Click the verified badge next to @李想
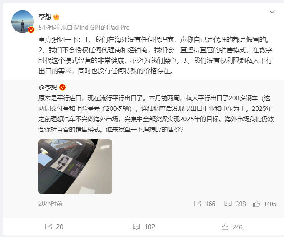 63,88
